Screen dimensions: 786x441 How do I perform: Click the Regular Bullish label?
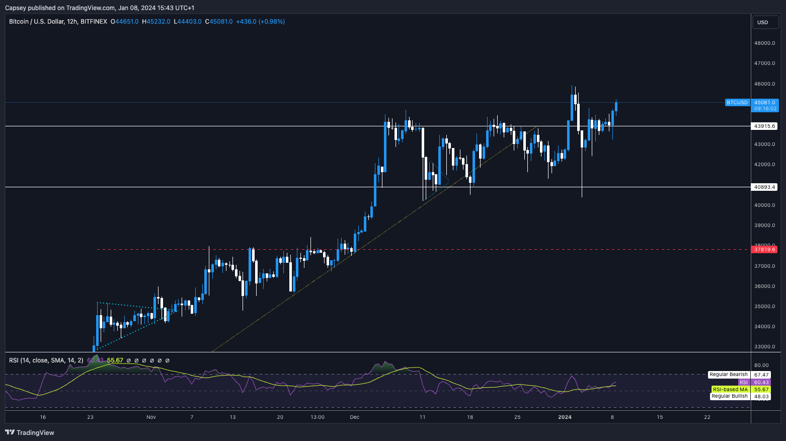(x=730, y=396)
